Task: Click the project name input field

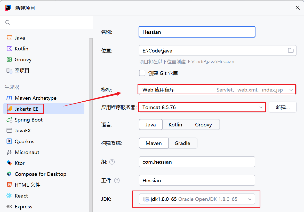Action: [197, 32]
